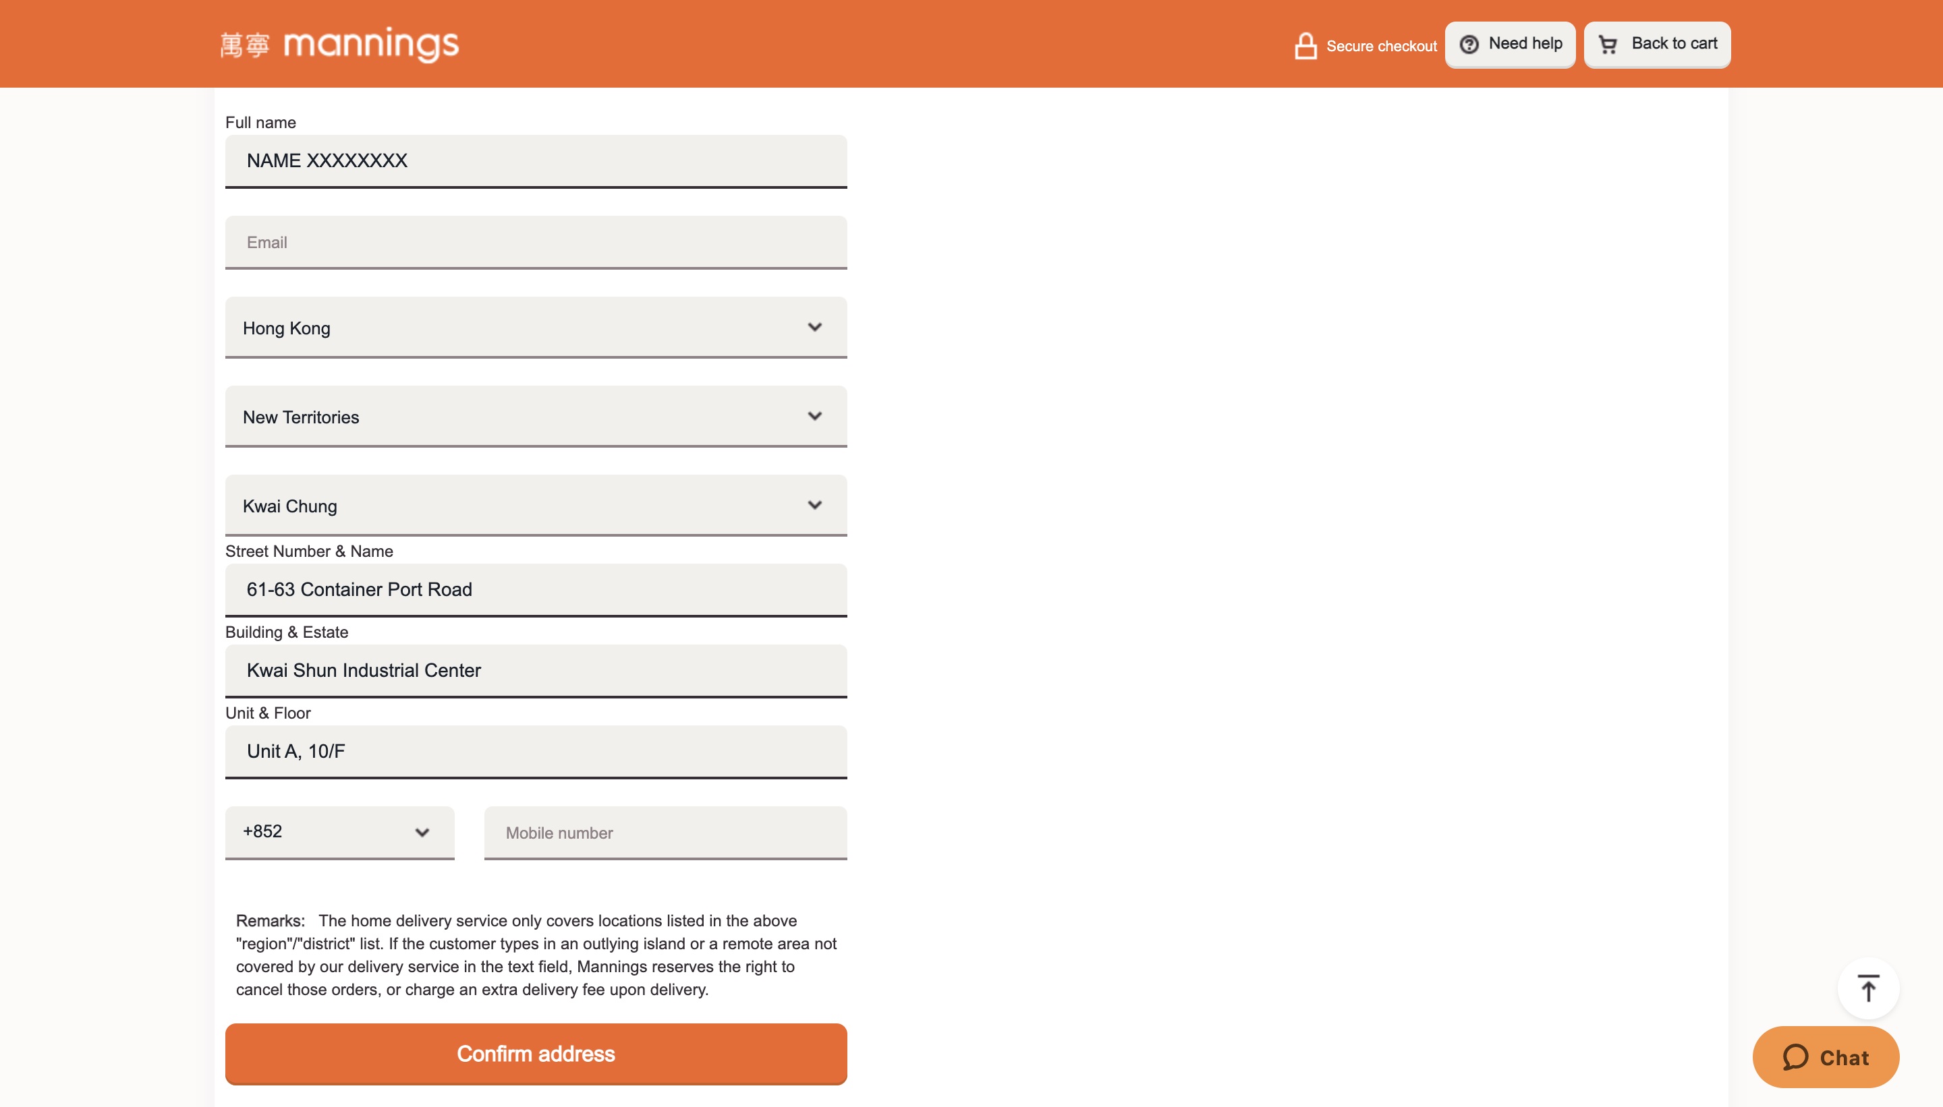Click into the Mobile number field
The height and width of the screenshot is (1107, 1943).
(666, 833)
